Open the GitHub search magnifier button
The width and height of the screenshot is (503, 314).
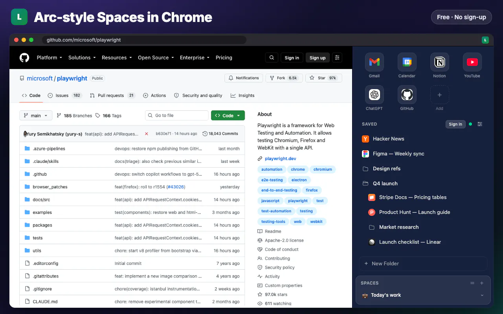[272, 58]
